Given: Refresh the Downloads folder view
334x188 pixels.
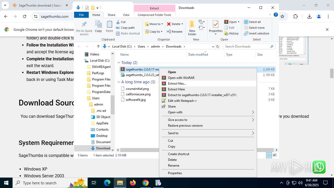Looking at the screenshot, I should pyautogui.click(x=218, y=46).
